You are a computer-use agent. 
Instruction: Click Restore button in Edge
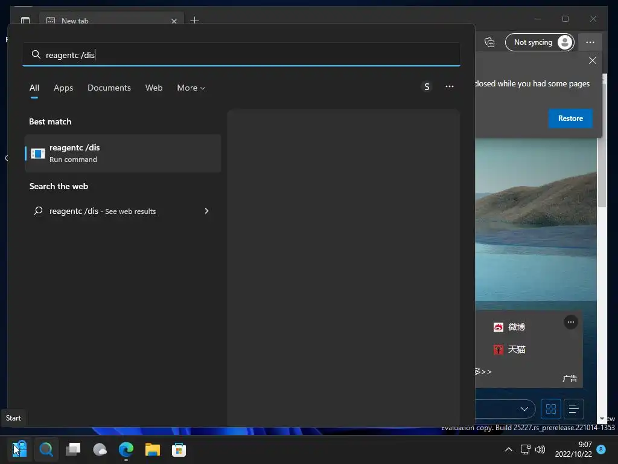(x=570, y=118)
